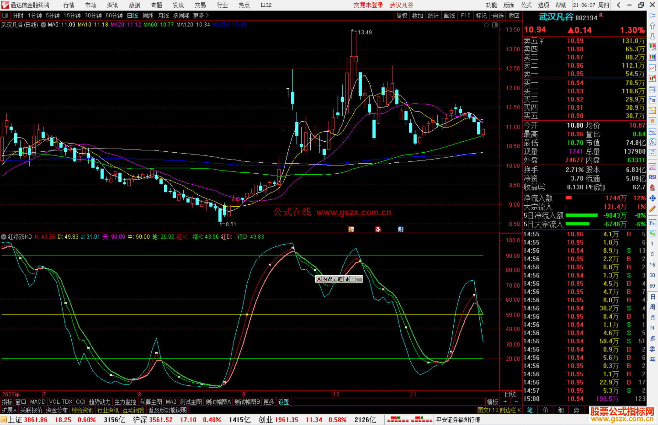Screen dimensions: 658x425
Task: Toggle the 红绿双KD indicator circle button
Action: click(4, 237)
